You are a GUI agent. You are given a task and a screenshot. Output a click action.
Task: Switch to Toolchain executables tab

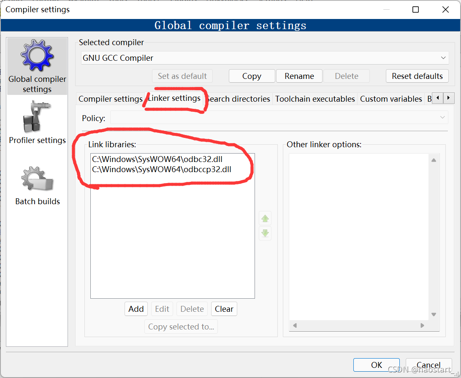pyautogui.click(x=315, y=99)
